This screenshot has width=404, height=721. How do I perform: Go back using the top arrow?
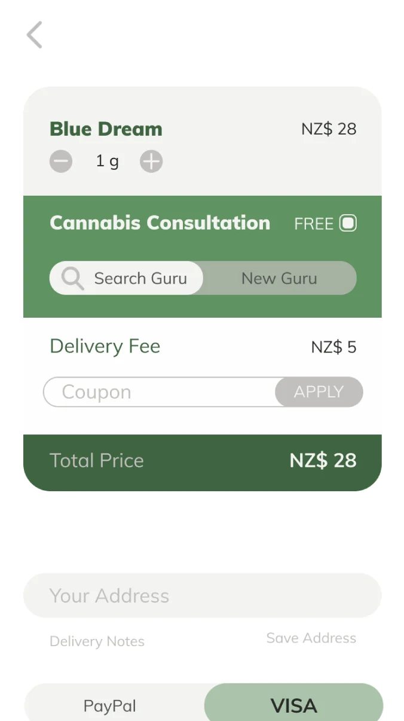(x=35, y=35)
